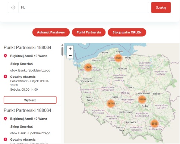Click the second Punkt Partnerski 188064 heading

point(27,110)
